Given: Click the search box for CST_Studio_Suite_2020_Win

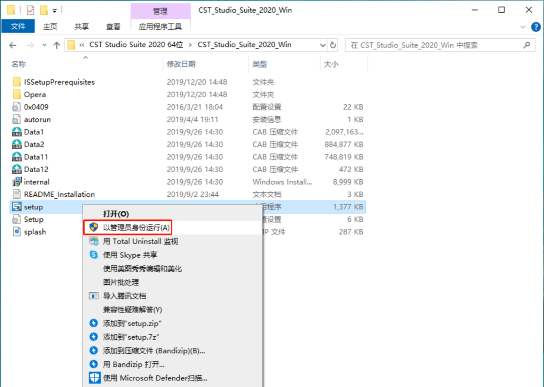Looking at the screenshot, I should click(439, 45).
